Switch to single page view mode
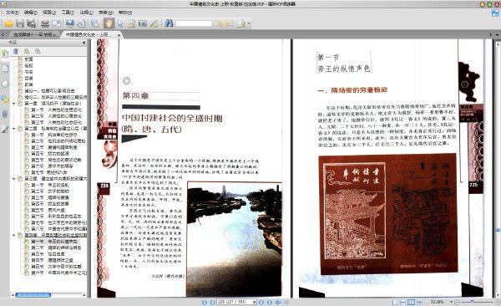 click(395, 302)
